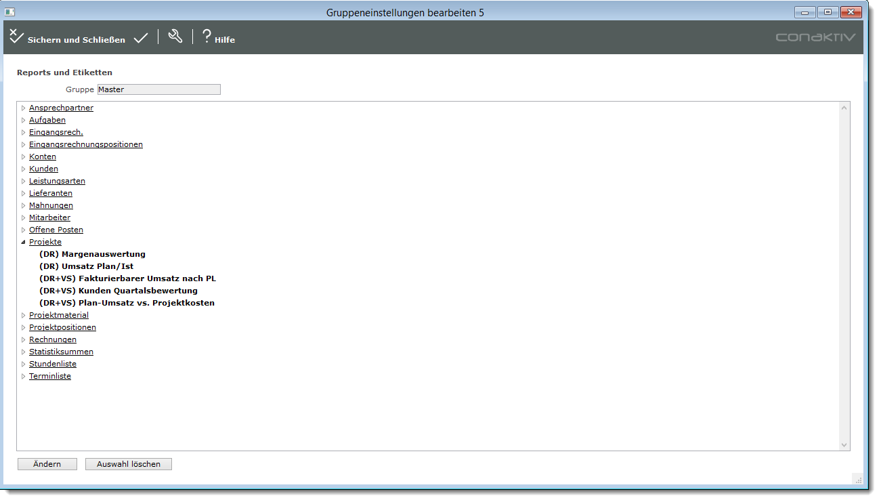This screenshot has width=879, height=500.
Task: Select Fakturierbarer Umsatz nach PL report
Action: [127, 278]
